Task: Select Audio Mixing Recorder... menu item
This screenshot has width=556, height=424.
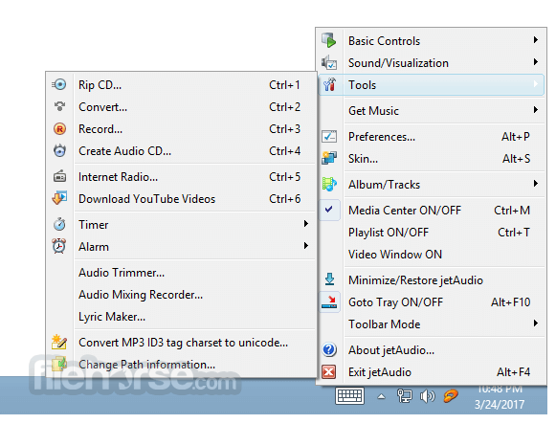Action: coord(181,295)
